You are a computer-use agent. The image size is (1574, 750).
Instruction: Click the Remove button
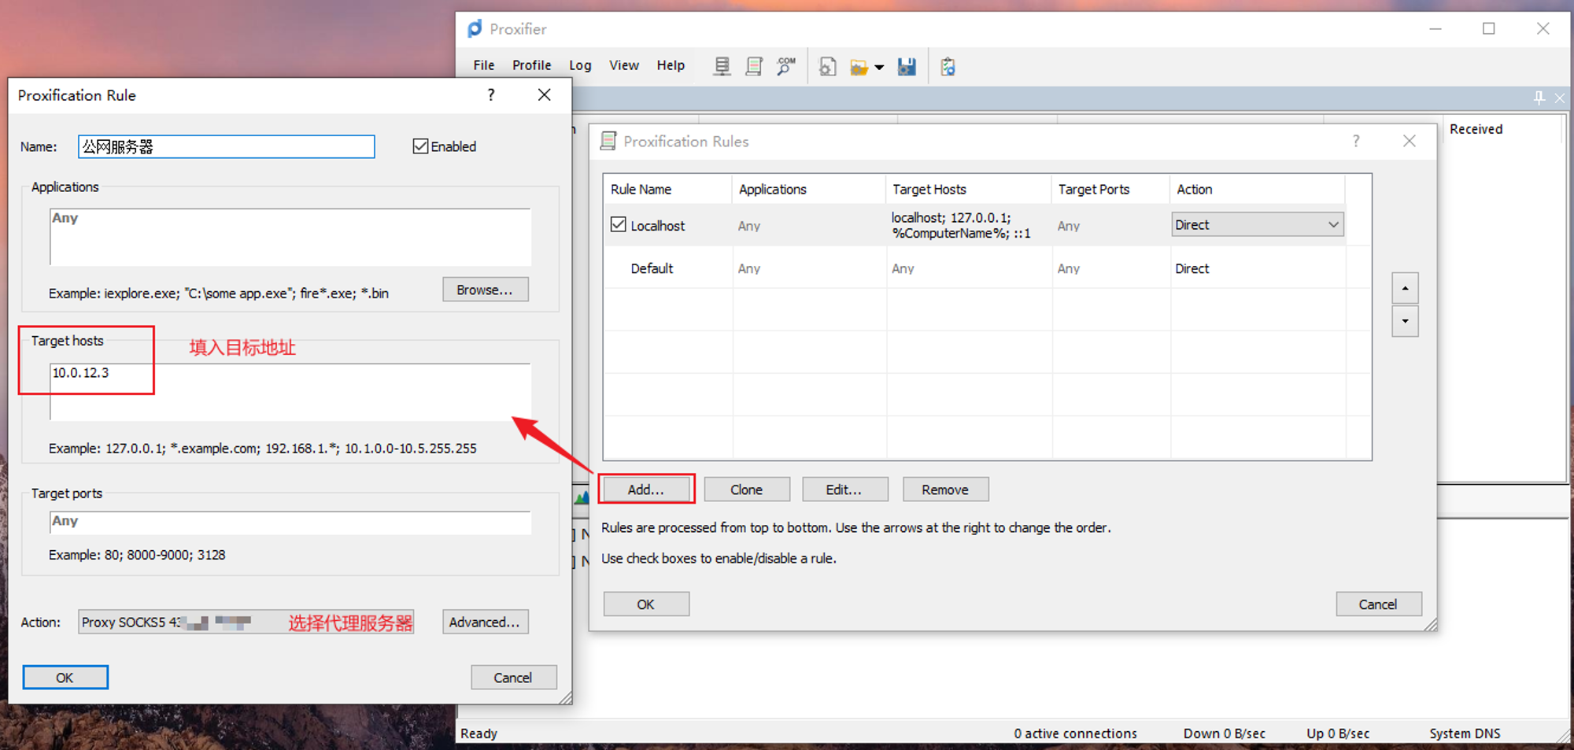pyautogui.click(x=945, y=490)
